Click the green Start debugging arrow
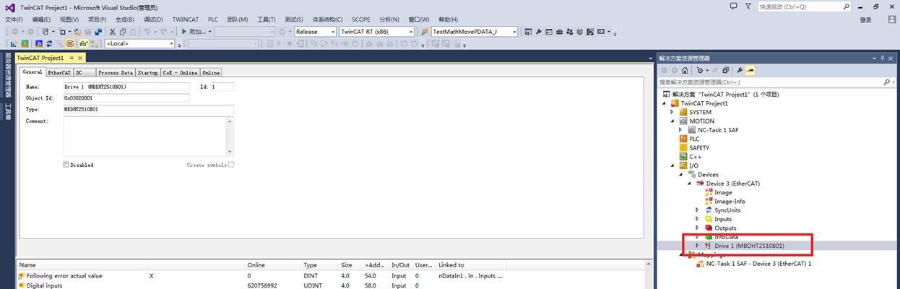This screenshot has height=289, width=900. tap(183, 32)
